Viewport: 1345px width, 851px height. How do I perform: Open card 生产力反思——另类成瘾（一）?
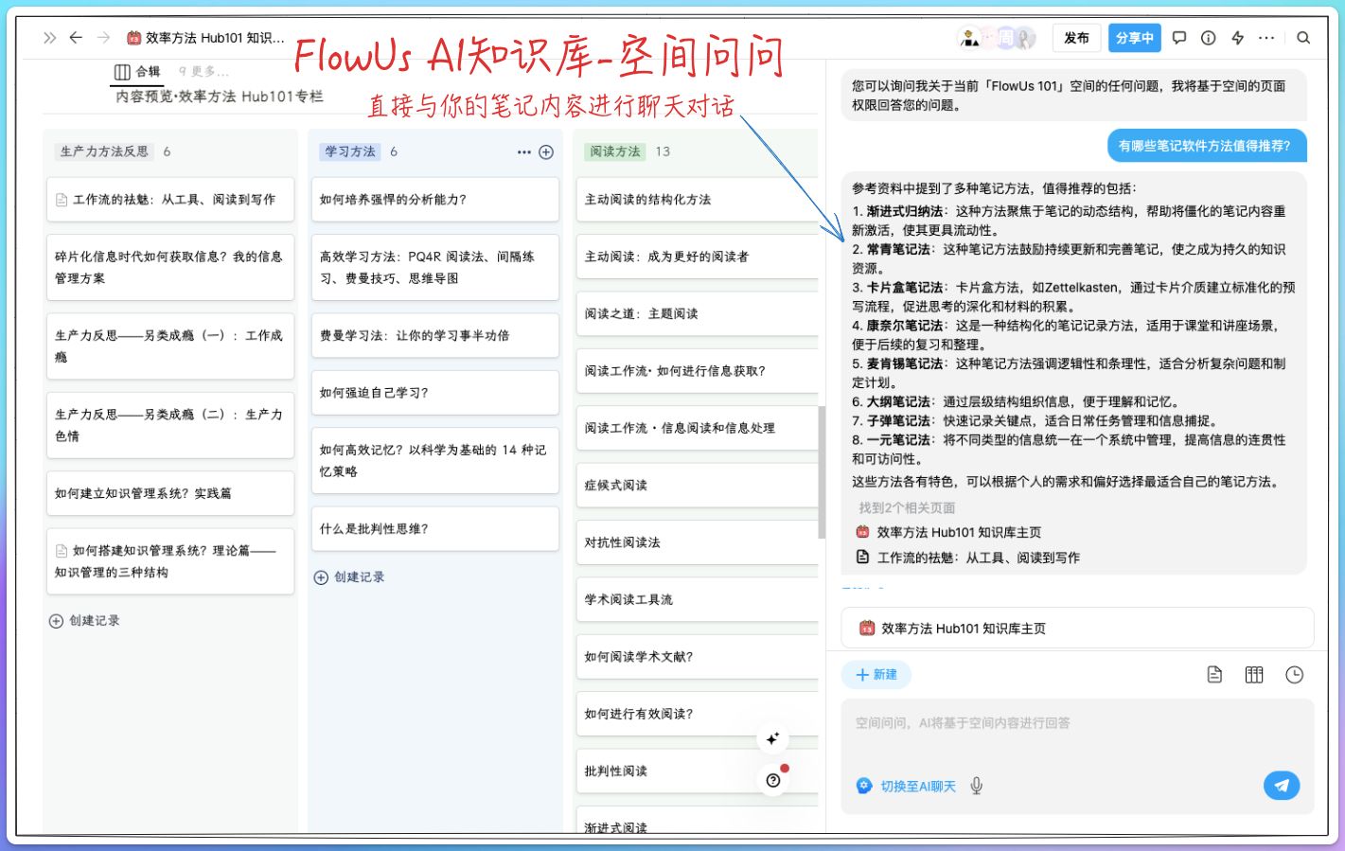click(170, 346)
